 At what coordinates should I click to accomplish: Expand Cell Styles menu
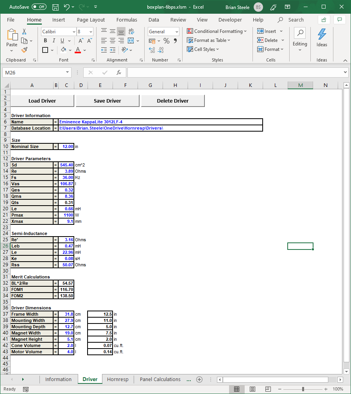(203, 49)
